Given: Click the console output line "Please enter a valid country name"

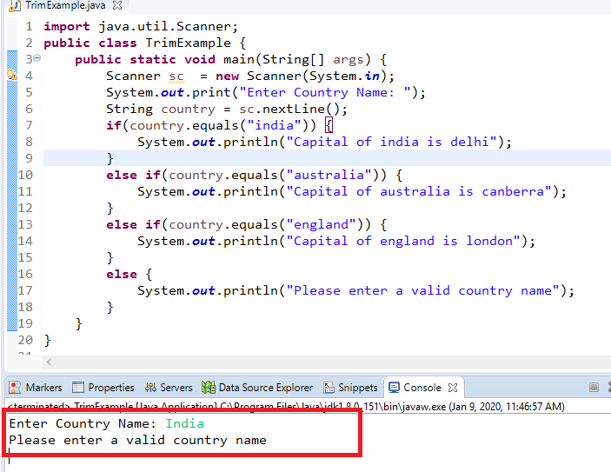Looking at the screenshot, I should point(138,441).
